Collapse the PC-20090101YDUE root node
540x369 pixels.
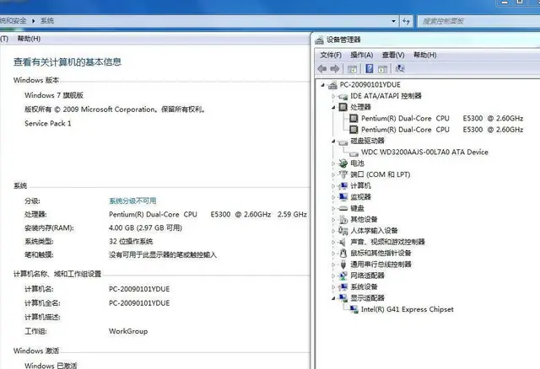[x=322, y=85]
